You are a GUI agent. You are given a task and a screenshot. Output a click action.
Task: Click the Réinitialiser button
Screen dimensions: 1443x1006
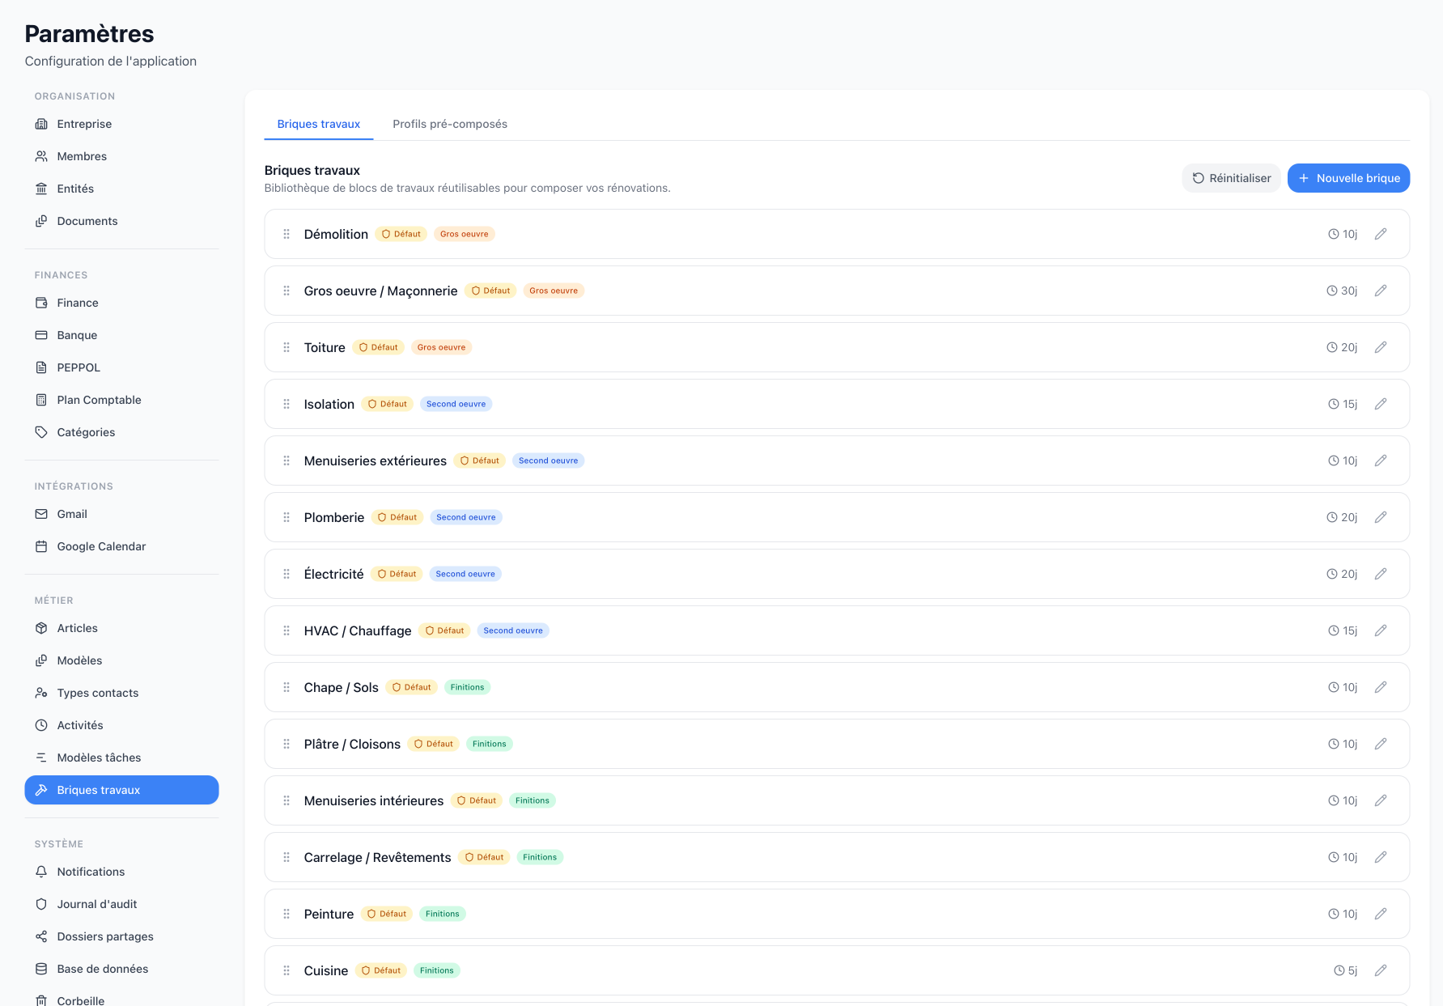(1231, 178)
